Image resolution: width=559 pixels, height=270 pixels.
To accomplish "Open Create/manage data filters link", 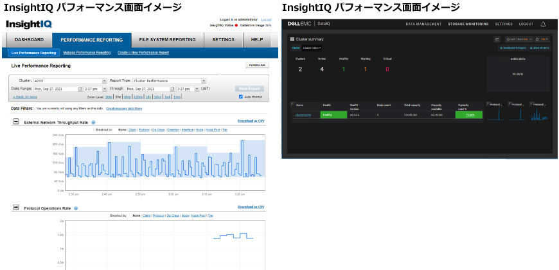I will (124, 109).
